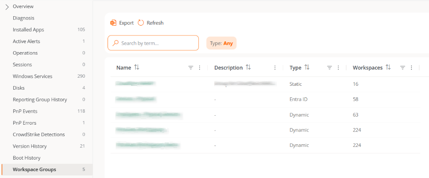429x178 pixels.
Task: Open the Type column three-dot menu
Action: point(338,67)
